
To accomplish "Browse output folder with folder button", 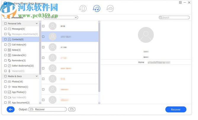I will tap(72, 109).
